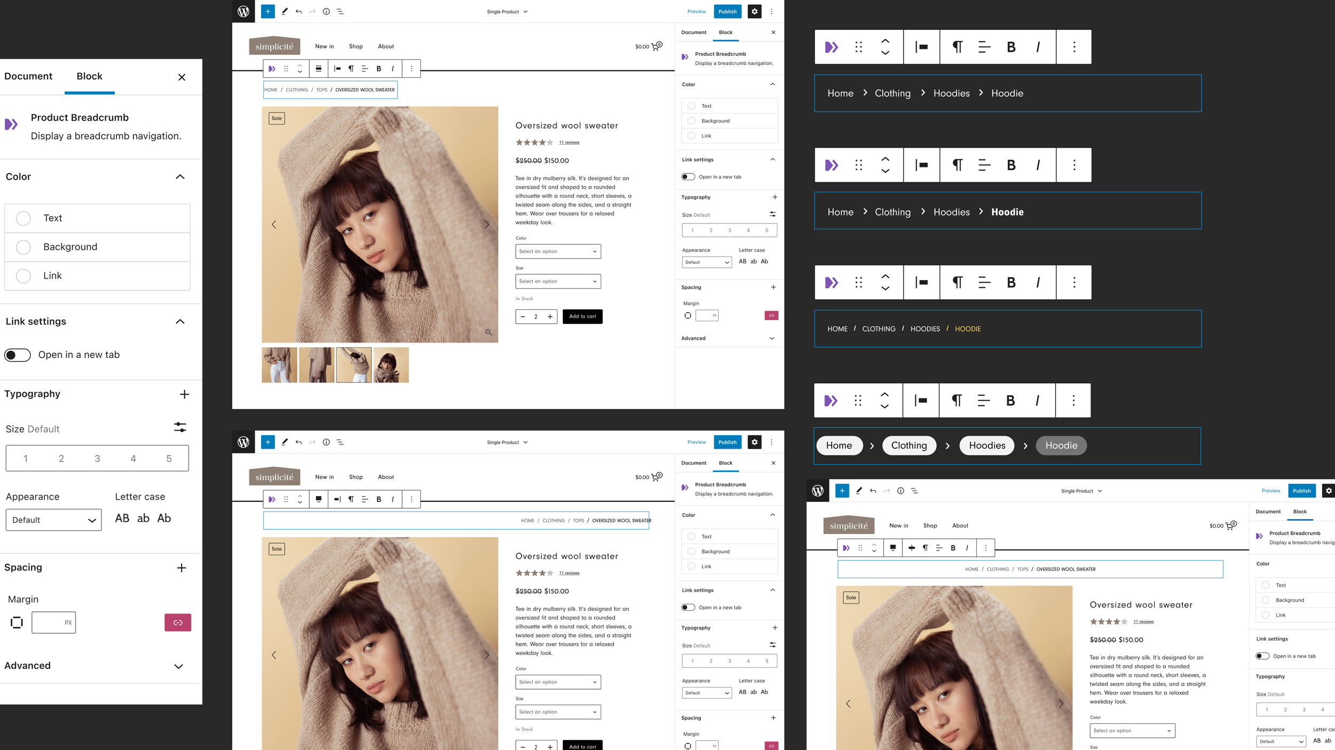Open Single Product dropdown in left-aligned breadcrumb editor
The width and height of the screenshot is (1335, 750).
[507, 12]
